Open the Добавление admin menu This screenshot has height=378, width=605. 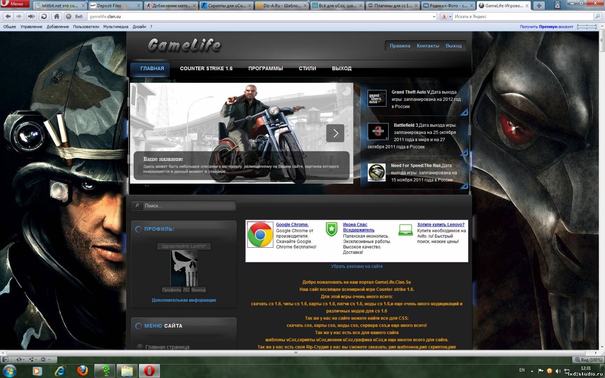coord(58,27)
